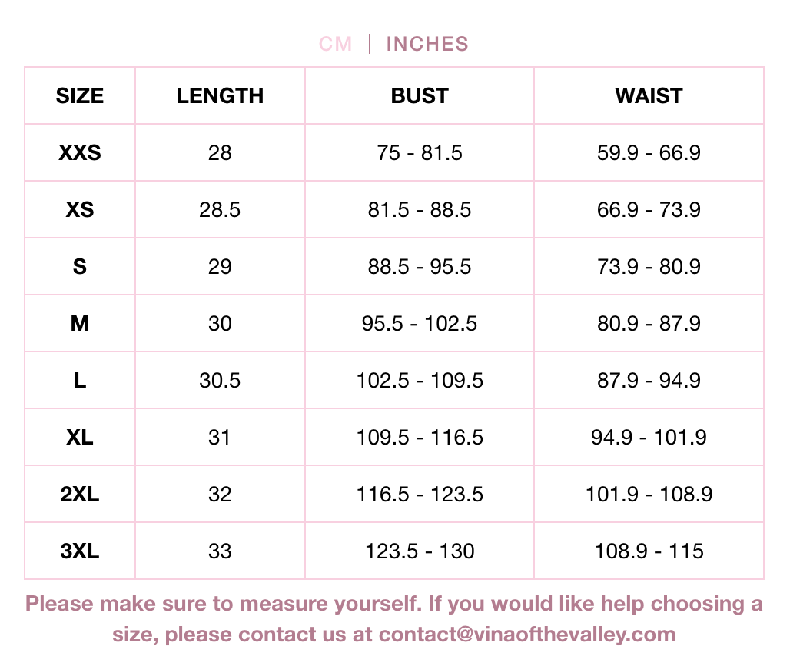Select waist value 59.9 - 66.9
This screenshot has height=663, width=790.
click(x=649, y=153)
